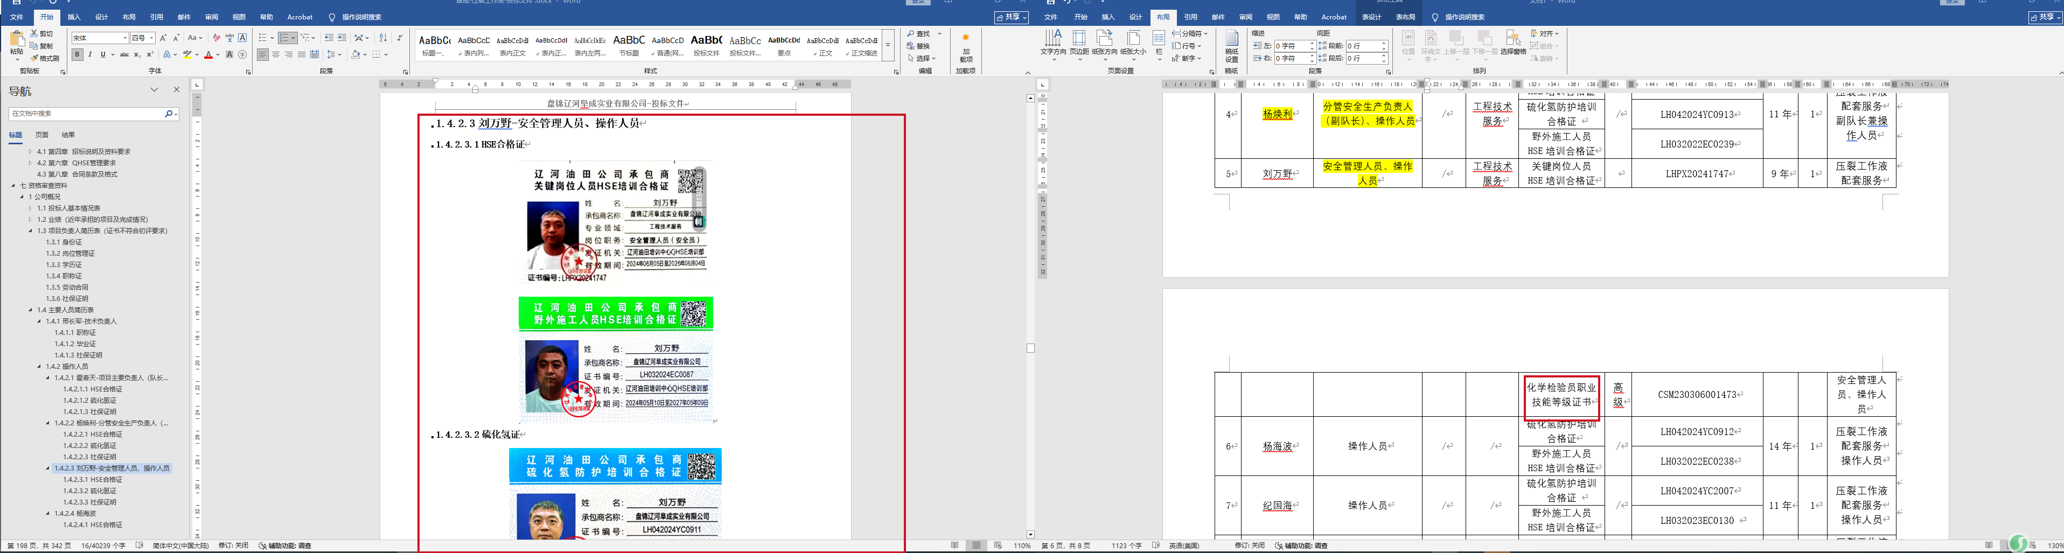Screen dimensions: 2064x553
Task: Click the Cut (剪切) scissors icon
Action: point(34,34)
